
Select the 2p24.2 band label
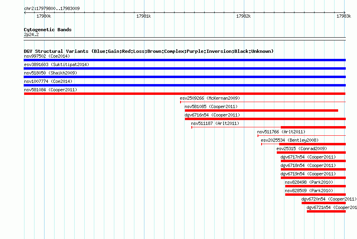point(31,34)
